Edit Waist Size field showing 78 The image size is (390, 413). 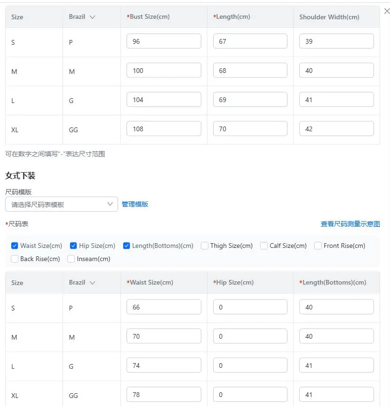click(164, 395)
